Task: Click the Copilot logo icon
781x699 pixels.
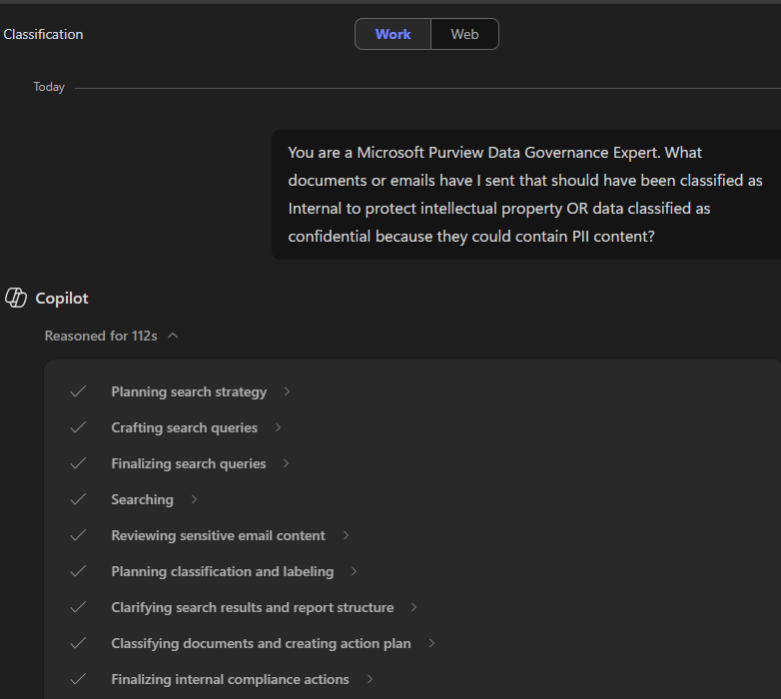Action: [16, 298]
